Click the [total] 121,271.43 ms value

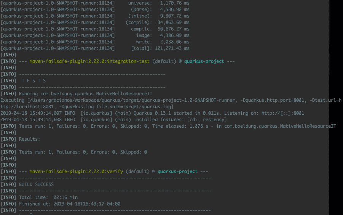171,48
